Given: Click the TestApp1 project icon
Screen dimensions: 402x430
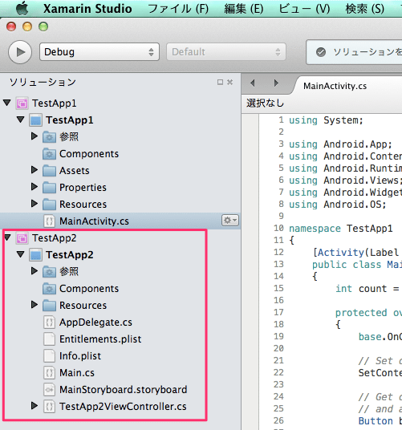Looking at the screenshot, I should pos(35,120).
